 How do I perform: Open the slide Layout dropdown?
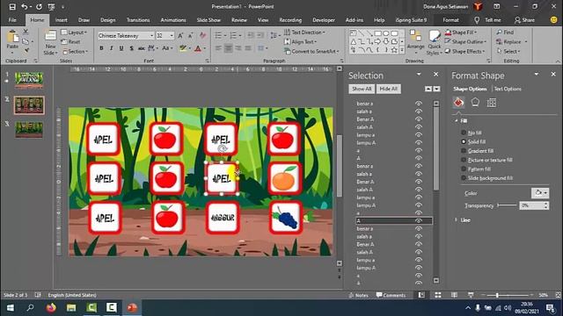pyautogui.click(x=74, y=32)
